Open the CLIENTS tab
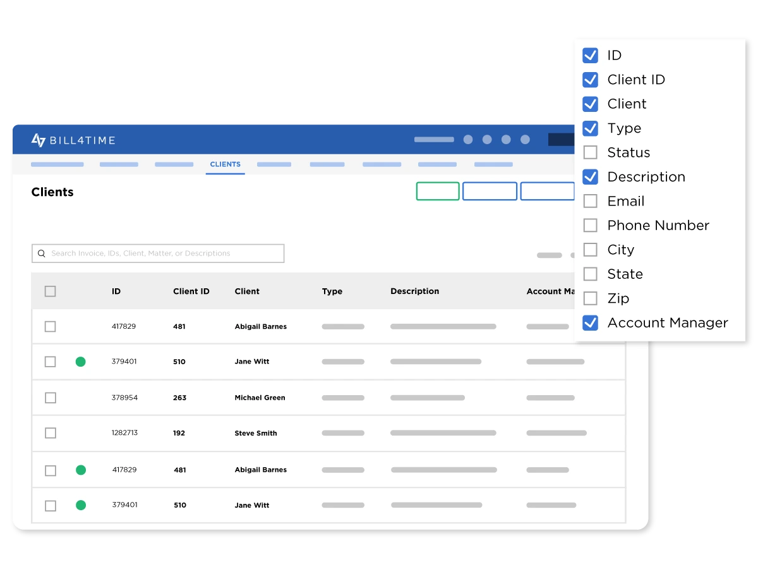758x569 pixels. [225, 164]
